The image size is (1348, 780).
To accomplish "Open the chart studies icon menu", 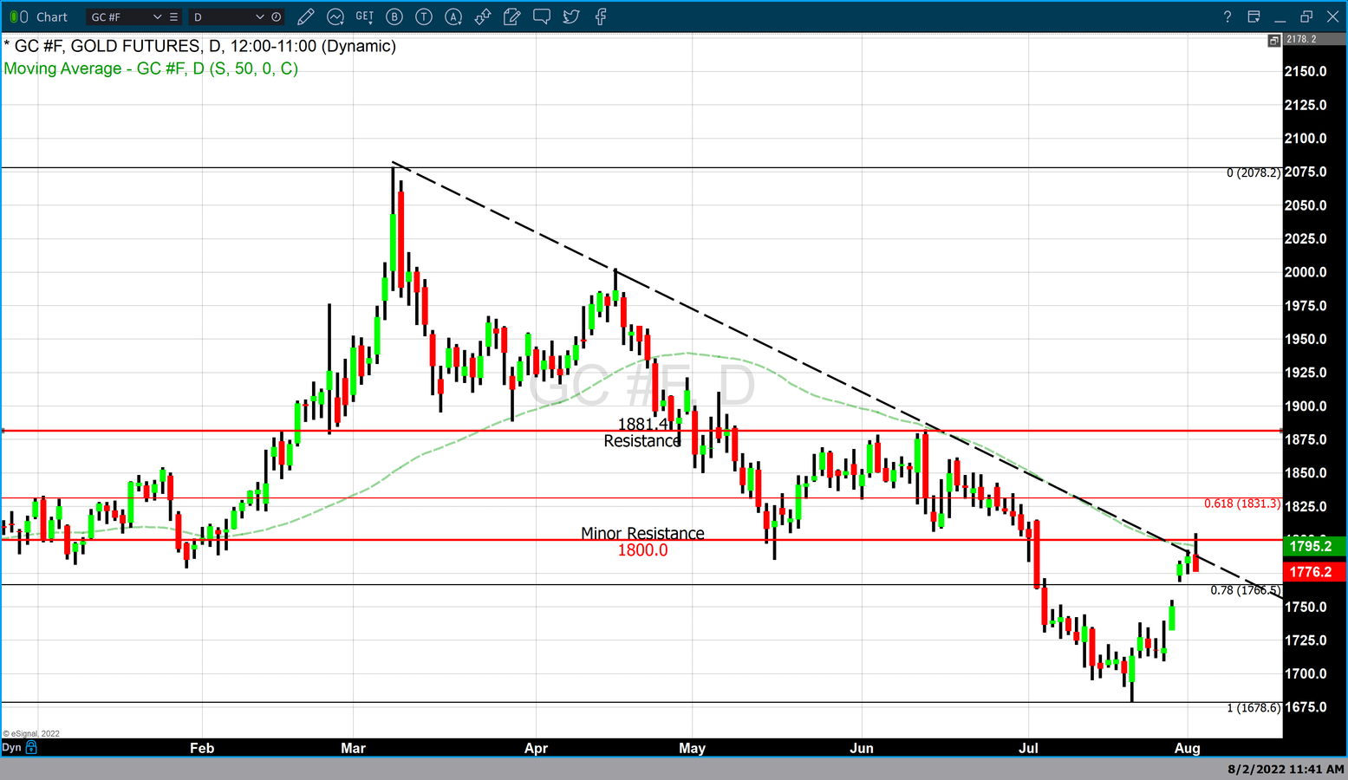I will point(335,16).
